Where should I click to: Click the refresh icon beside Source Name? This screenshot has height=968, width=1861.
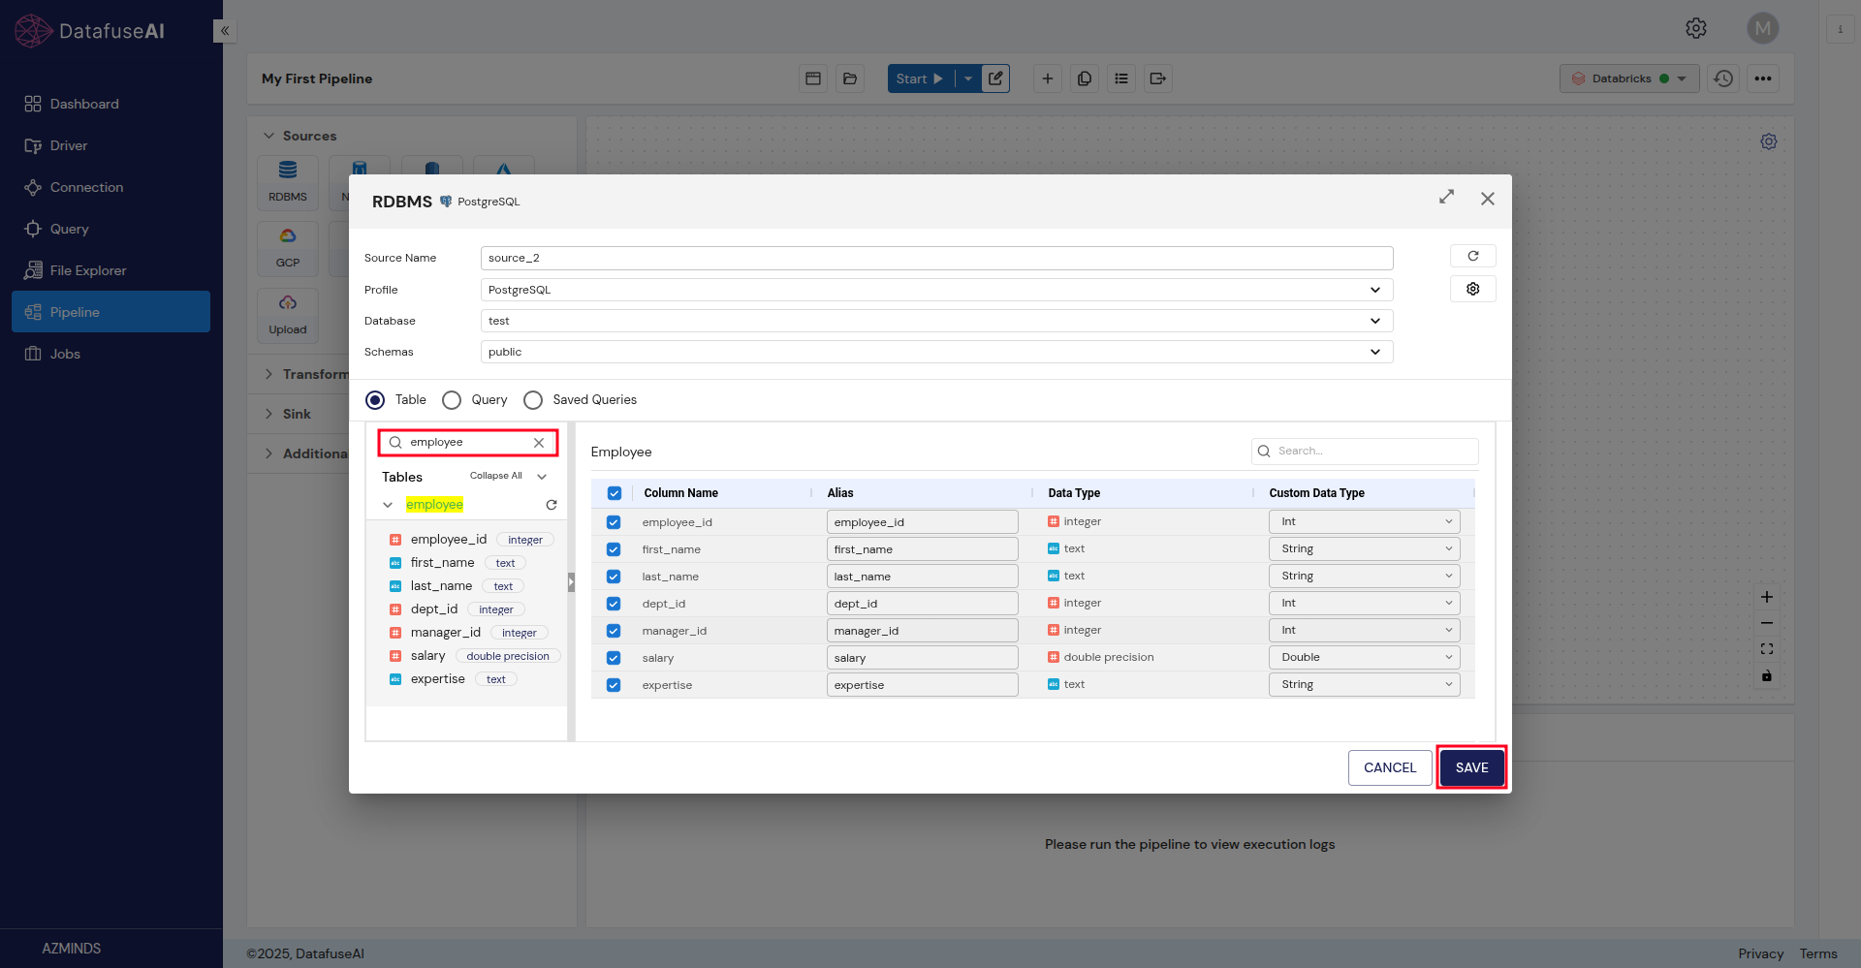pyautogui.click(x=1472, y=256)
